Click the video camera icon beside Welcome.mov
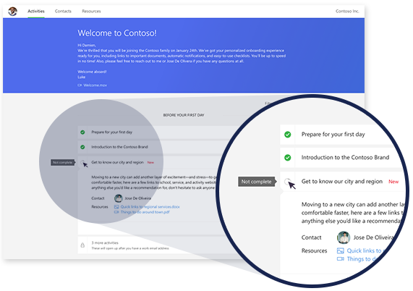Screen dimensions: 413x291 [80, 85]
